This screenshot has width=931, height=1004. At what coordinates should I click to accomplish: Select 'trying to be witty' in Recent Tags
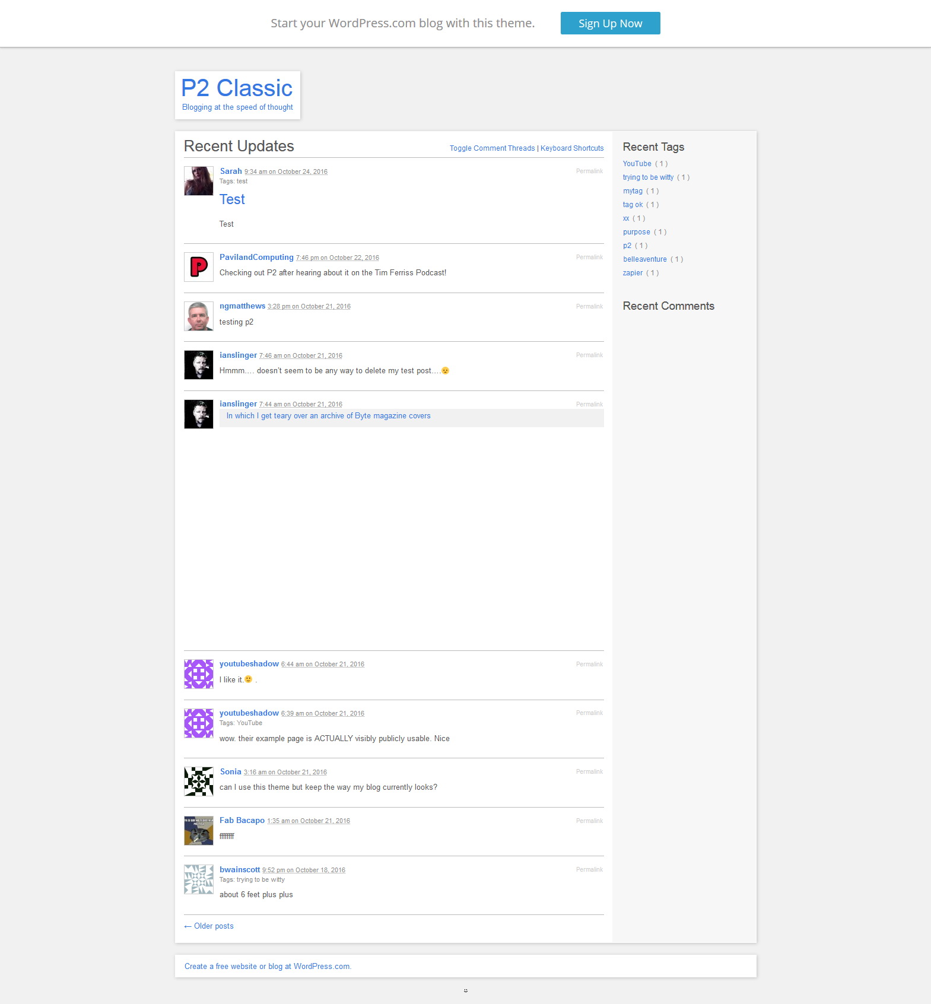[648, 177]
